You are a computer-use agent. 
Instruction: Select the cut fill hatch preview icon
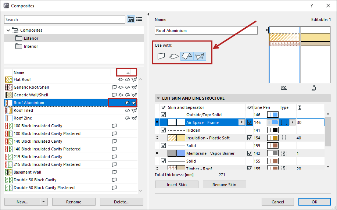pyautogui.click(x=284, y=88)
